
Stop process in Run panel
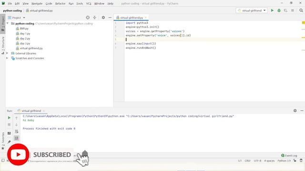coord(9,124)
